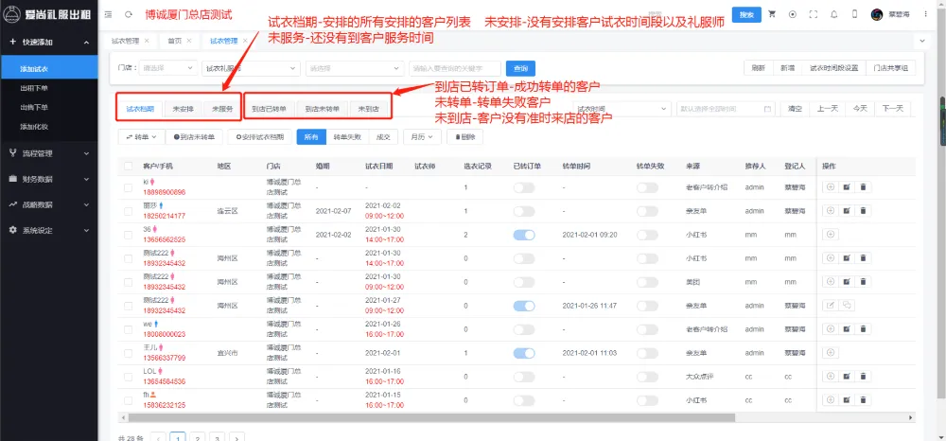Click the 系统设定 gear icon in sidebar

[12, 230]
